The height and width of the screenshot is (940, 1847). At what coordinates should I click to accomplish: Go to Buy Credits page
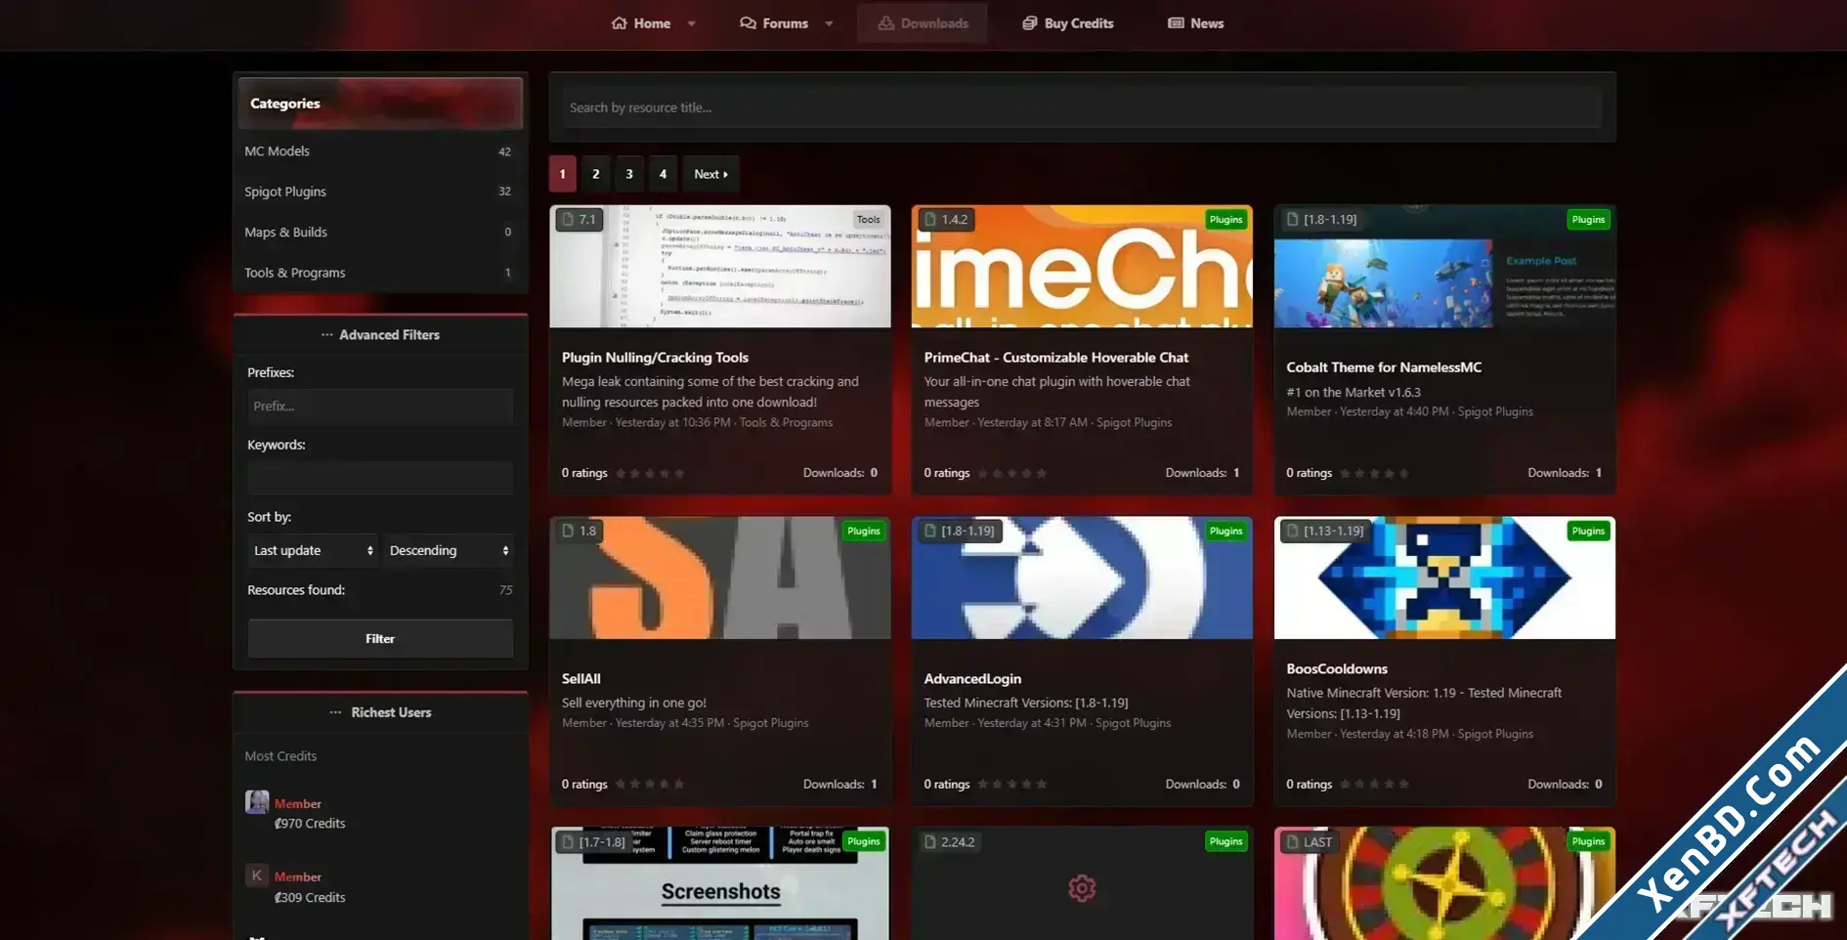point(1068,23)
